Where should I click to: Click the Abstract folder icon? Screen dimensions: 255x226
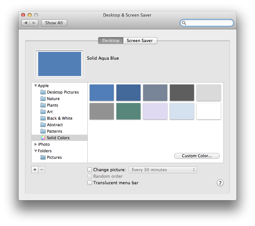[x=43, y=125]
